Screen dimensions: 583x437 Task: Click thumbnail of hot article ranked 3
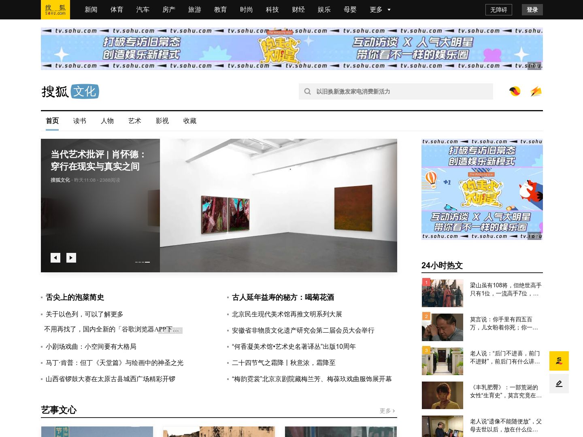443,361
